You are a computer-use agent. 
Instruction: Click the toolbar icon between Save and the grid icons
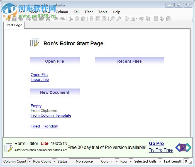(x=21, y=19)
